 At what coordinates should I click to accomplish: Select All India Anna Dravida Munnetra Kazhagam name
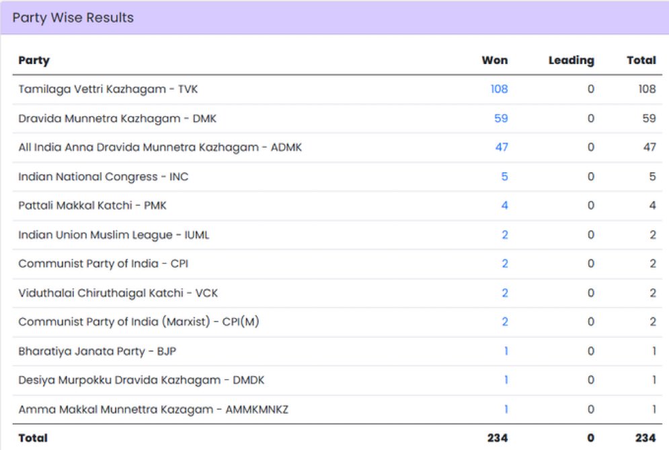(x=160, y=147)
